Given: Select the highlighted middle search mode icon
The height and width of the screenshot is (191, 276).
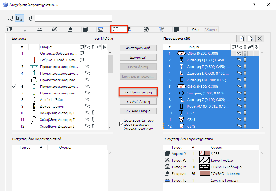Looking at the screenshot, I should pos(19,18).
